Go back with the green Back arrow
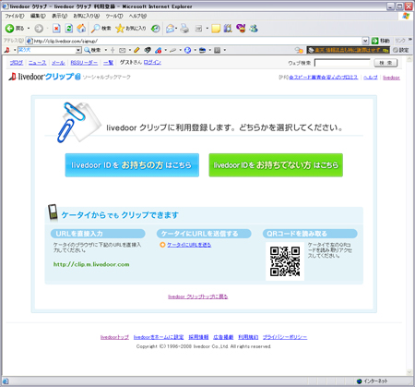This screenshot has height=387, width=415. (15, 29)
